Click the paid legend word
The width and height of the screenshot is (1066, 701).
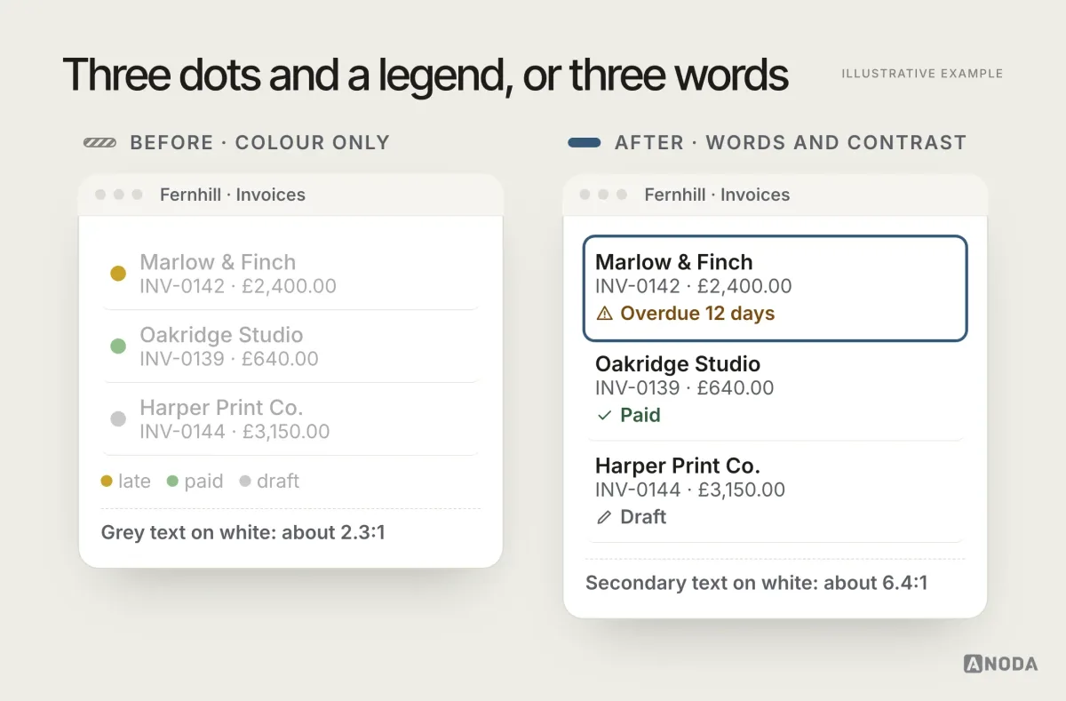[203, 482]
